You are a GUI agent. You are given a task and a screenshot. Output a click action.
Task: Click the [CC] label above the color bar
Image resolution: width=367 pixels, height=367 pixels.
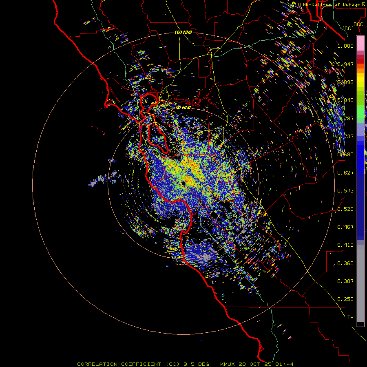pos(348,28)
